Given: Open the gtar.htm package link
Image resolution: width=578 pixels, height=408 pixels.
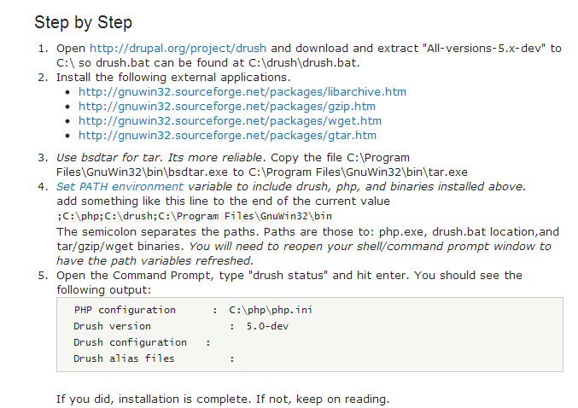Looking at the screenshot, I should [227, 135].
